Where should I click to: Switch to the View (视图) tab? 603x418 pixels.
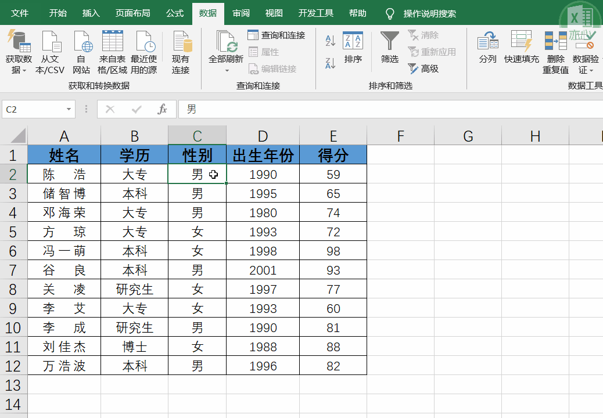point(274,13)
